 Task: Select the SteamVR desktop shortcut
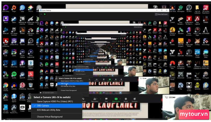[x=22, y=75]
